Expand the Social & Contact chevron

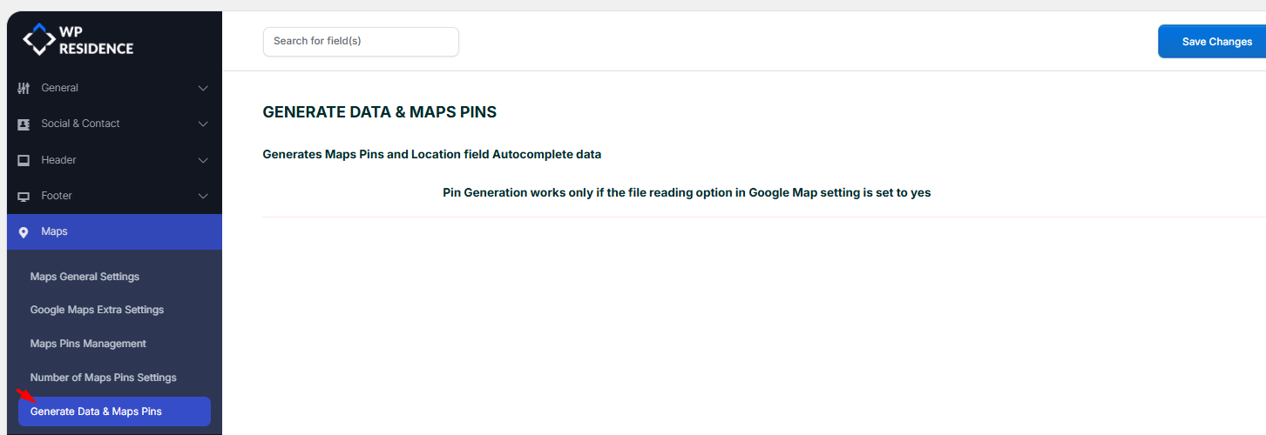pyautogui.click(x=203, y=124)
